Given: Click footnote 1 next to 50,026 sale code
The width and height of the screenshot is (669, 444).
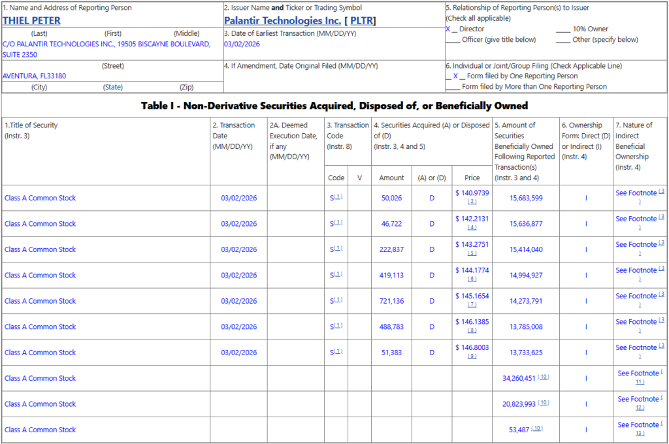Looking at the screenshot, I should click(338, 197).
